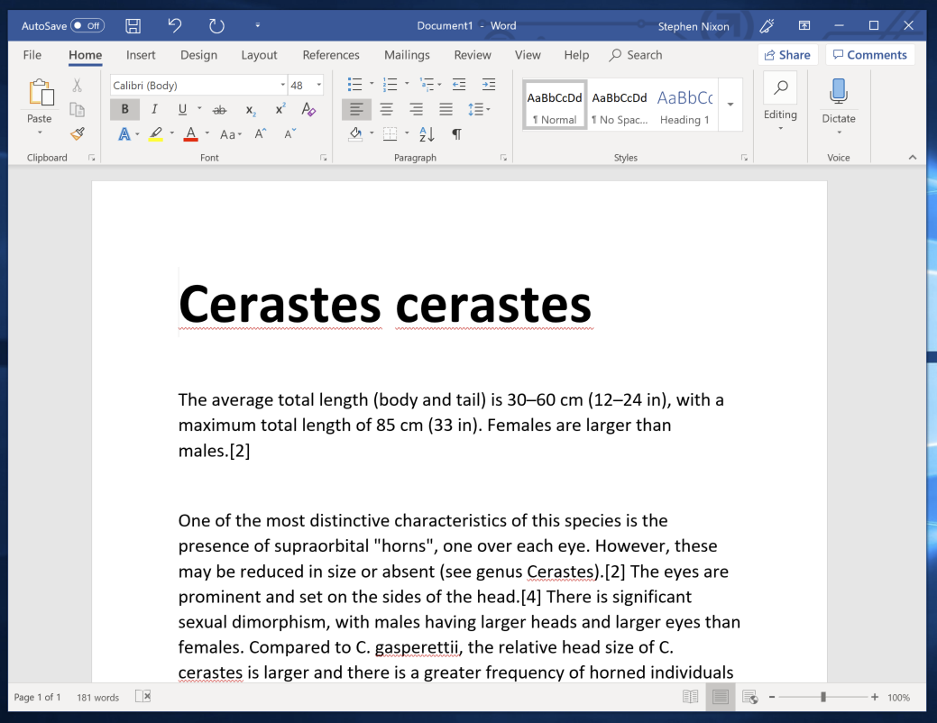Open Line and Paragraph Spacing menu
This screenshot has width=937, height=723.
(x=477, y=109)
